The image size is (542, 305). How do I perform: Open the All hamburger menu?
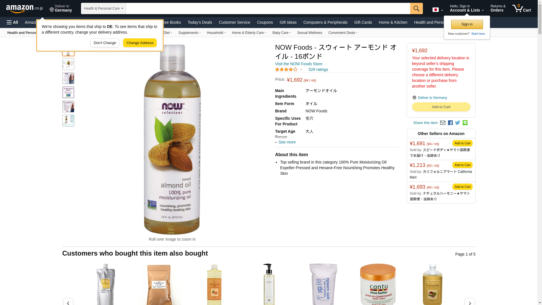tap(12, 22)
